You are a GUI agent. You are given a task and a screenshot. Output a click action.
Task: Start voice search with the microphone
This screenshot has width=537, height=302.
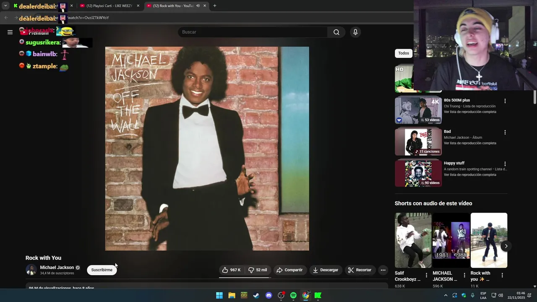(x=355, y=32)
